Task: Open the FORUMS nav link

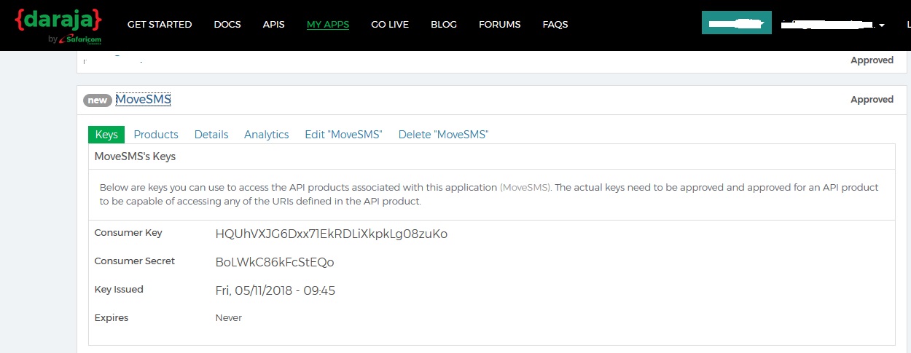Action: point(499,25)
